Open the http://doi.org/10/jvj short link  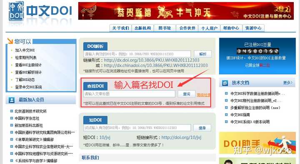pos(181,137)
